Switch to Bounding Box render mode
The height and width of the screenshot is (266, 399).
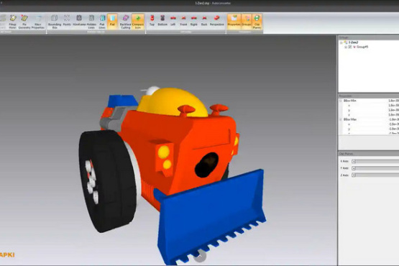[x=55, y=22]
